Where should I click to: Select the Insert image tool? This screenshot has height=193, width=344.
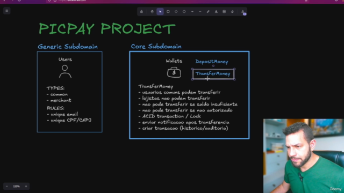pos(224,12)
